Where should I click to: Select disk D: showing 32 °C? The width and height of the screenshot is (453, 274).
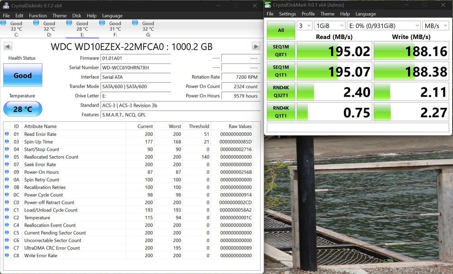[49, 29]
